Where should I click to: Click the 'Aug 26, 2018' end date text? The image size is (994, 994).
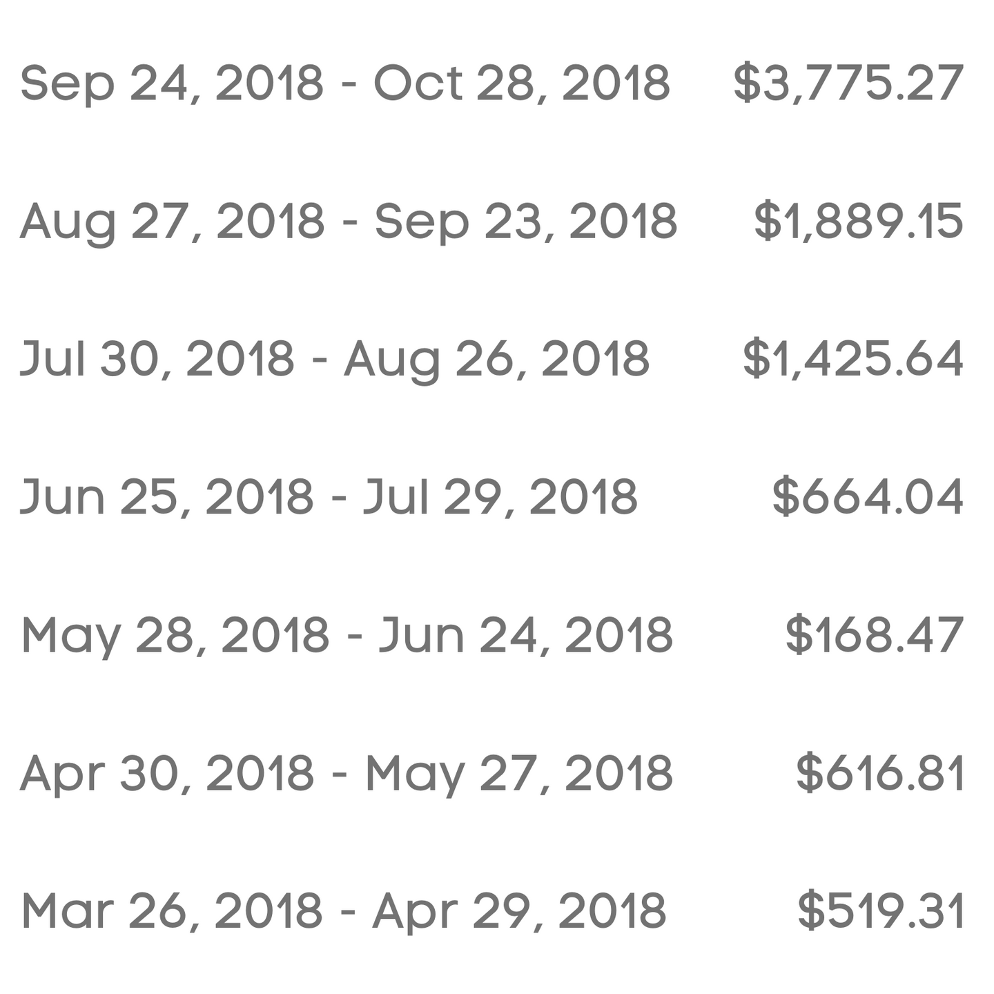[497, 359]
